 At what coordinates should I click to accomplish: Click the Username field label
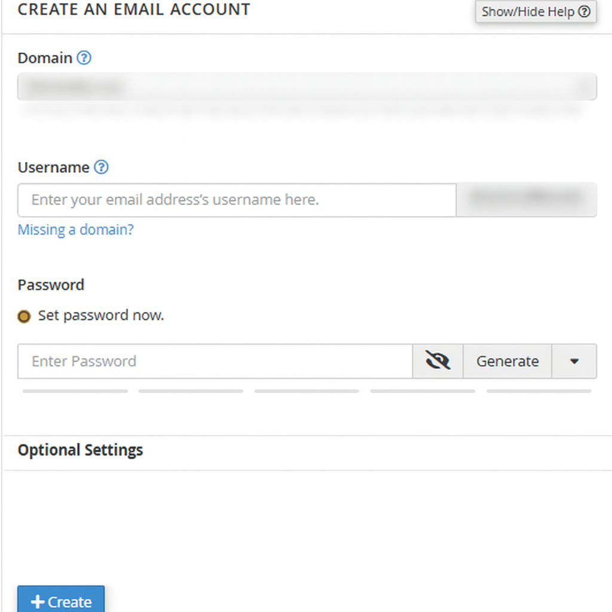pyautogui.click(x=53, y=168)
